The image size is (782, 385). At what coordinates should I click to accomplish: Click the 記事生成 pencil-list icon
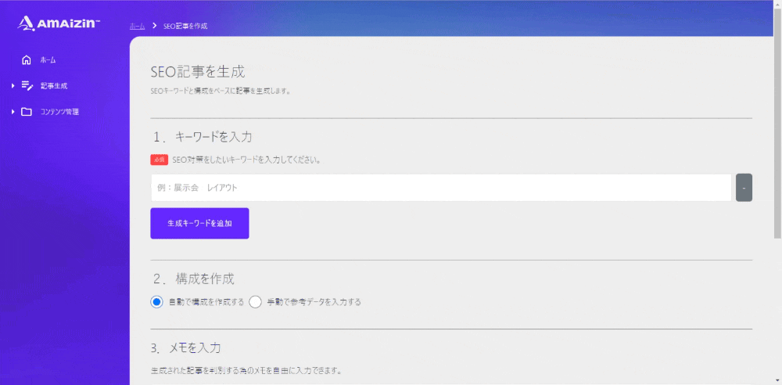(x=27, y=85)
